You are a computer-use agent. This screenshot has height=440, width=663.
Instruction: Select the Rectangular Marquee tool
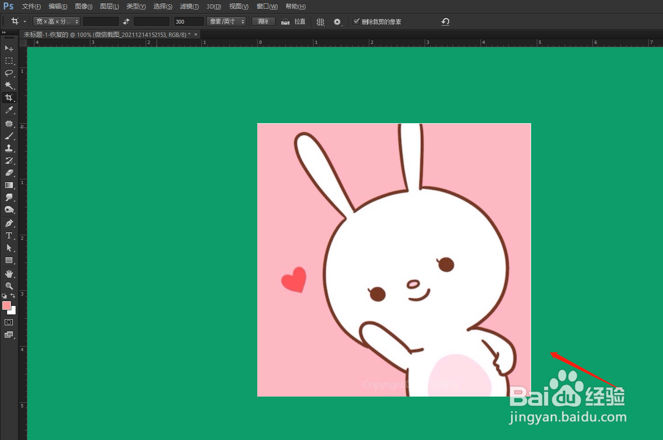(x=9, y=61)
